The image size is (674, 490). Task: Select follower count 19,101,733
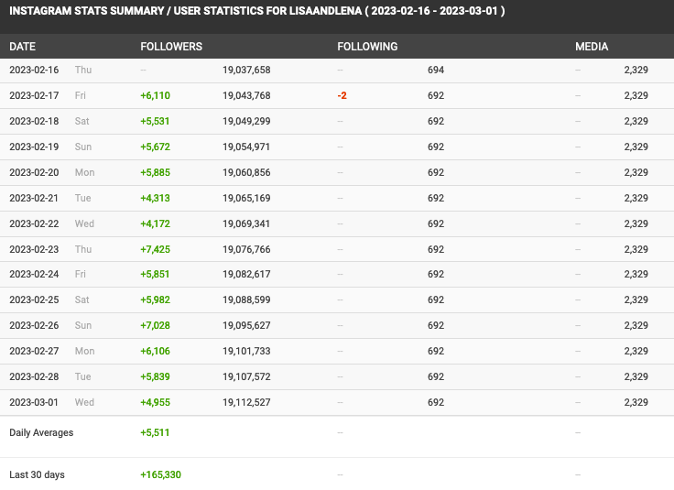point(246,351)
